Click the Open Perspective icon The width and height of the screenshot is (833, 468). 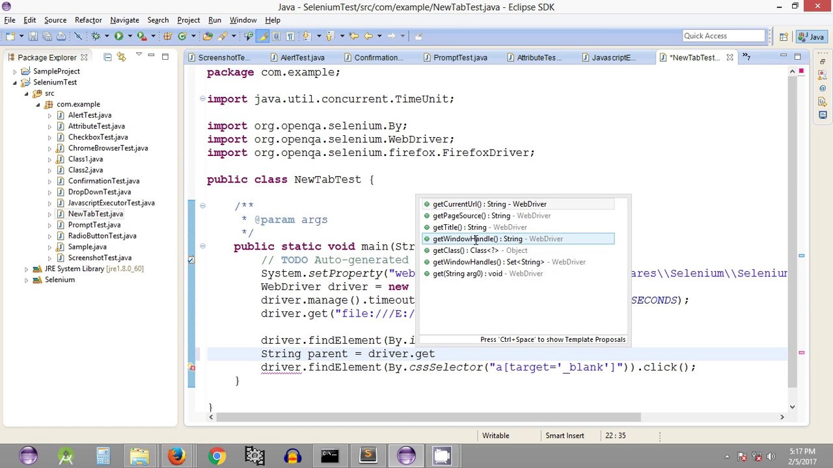pyautogui.click(x=784, y=36)
